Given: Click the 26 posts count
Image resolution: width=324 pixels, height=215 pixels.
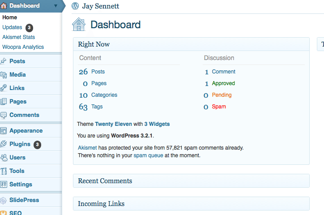Looking at the screenshot, I should pos(83,72).
